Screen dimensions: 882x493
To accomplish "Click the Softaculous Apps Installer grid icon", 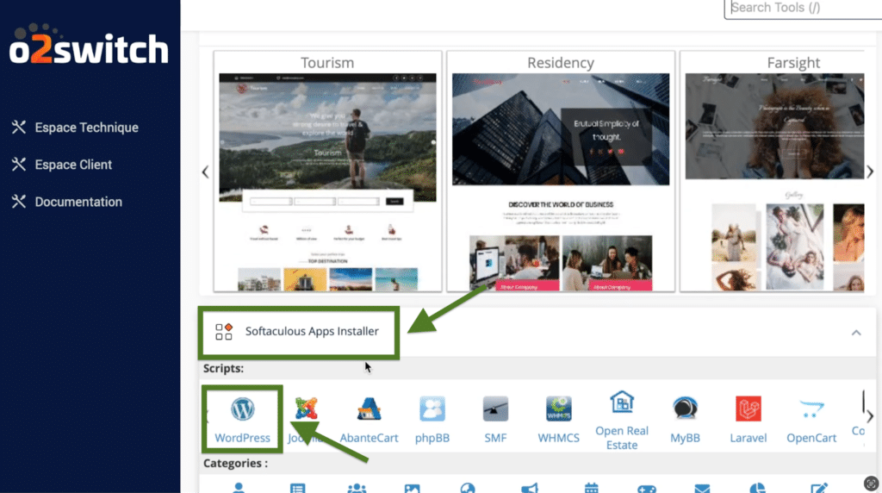I will 224,332.
